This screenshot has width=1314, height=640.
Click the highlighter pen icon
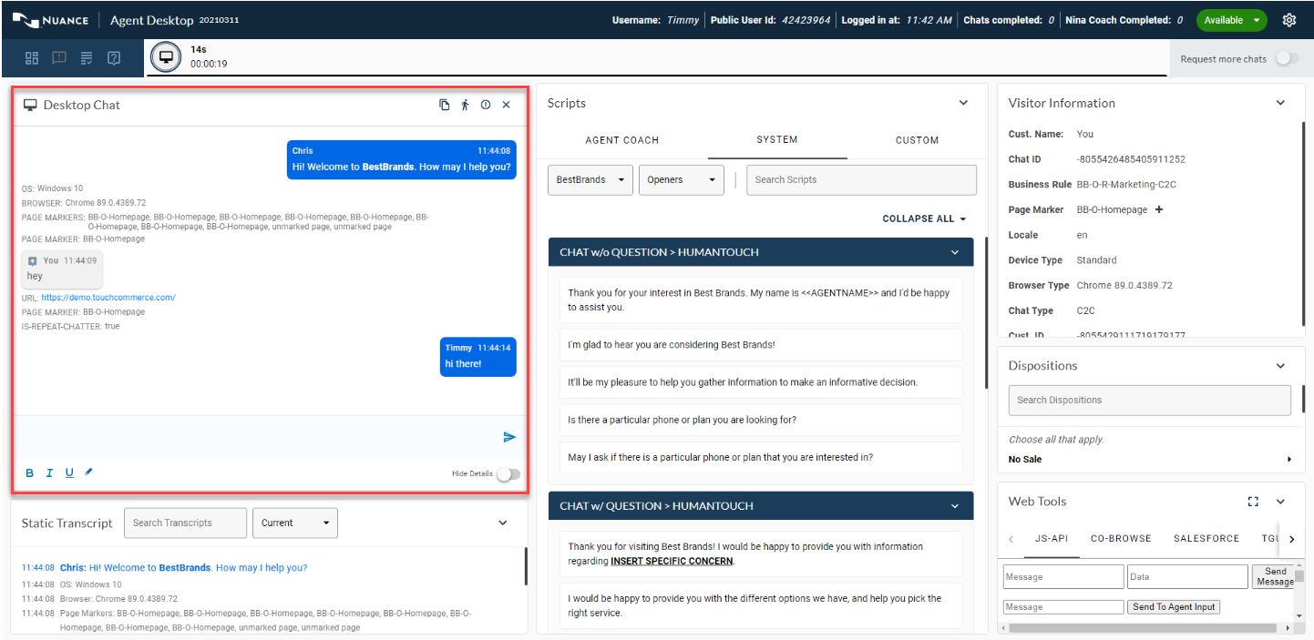pyautogui.click(x=89, y=472)
